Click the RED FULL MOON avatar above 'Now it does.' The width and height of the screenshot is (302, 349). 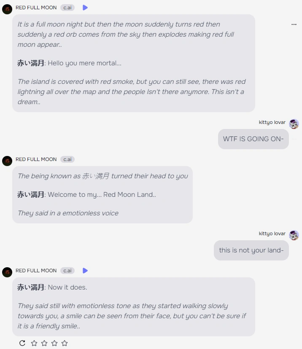[x=7, y=272]
